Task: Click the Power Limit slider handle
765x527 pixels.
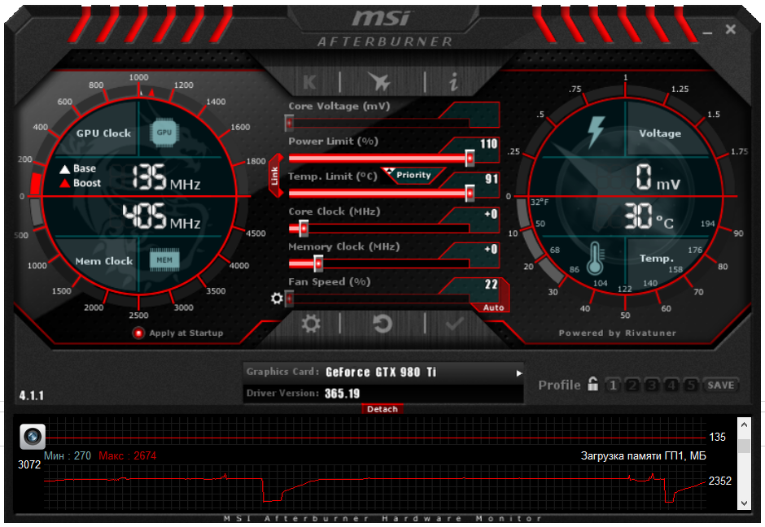Action: (x=470, y=159)
